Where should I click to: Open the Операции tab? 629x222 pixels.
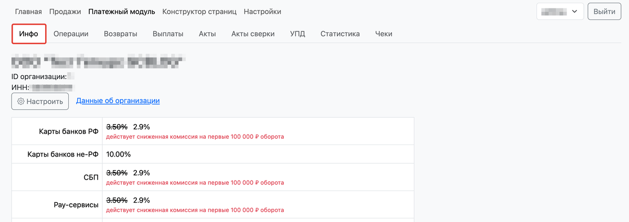pos(71,34)
